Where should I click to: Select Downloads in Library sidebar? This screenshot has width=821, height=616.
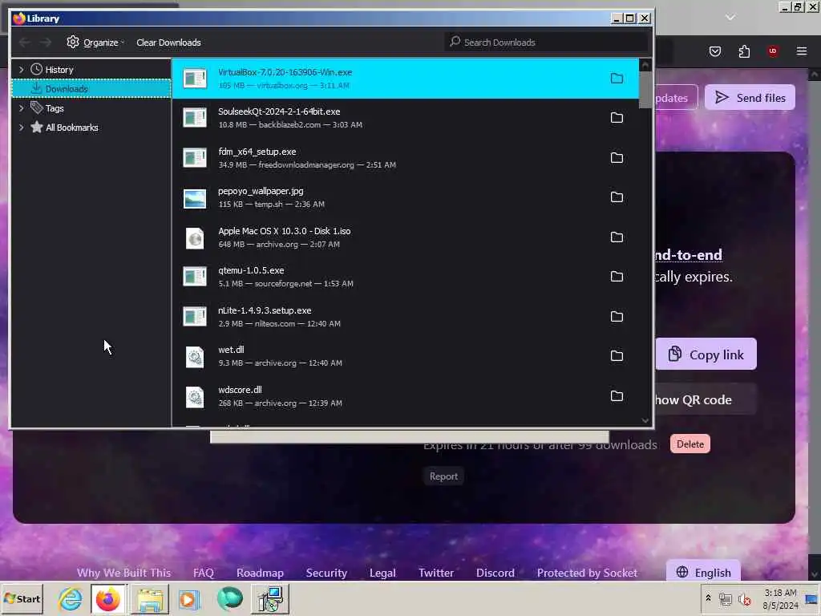[x=91, y=88]
